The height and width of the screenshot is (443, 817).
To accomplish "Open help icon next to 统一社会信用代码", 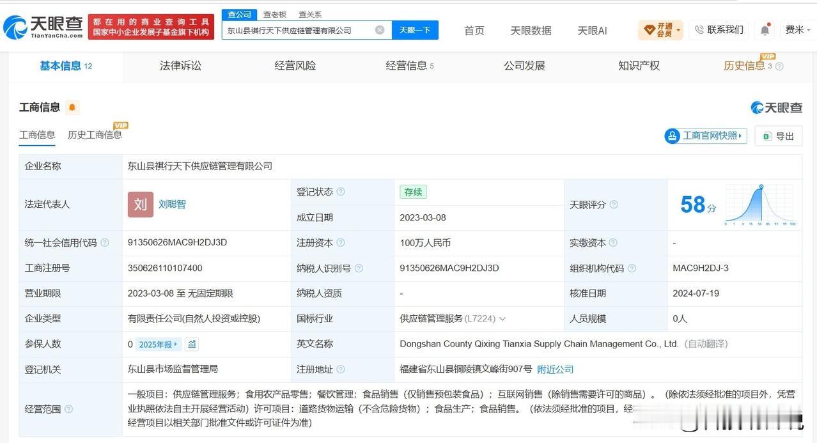I will pos(105,243).
